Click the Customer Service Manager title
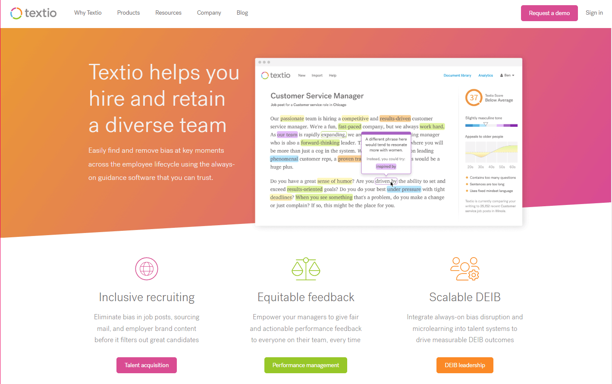 coord(317,96)
